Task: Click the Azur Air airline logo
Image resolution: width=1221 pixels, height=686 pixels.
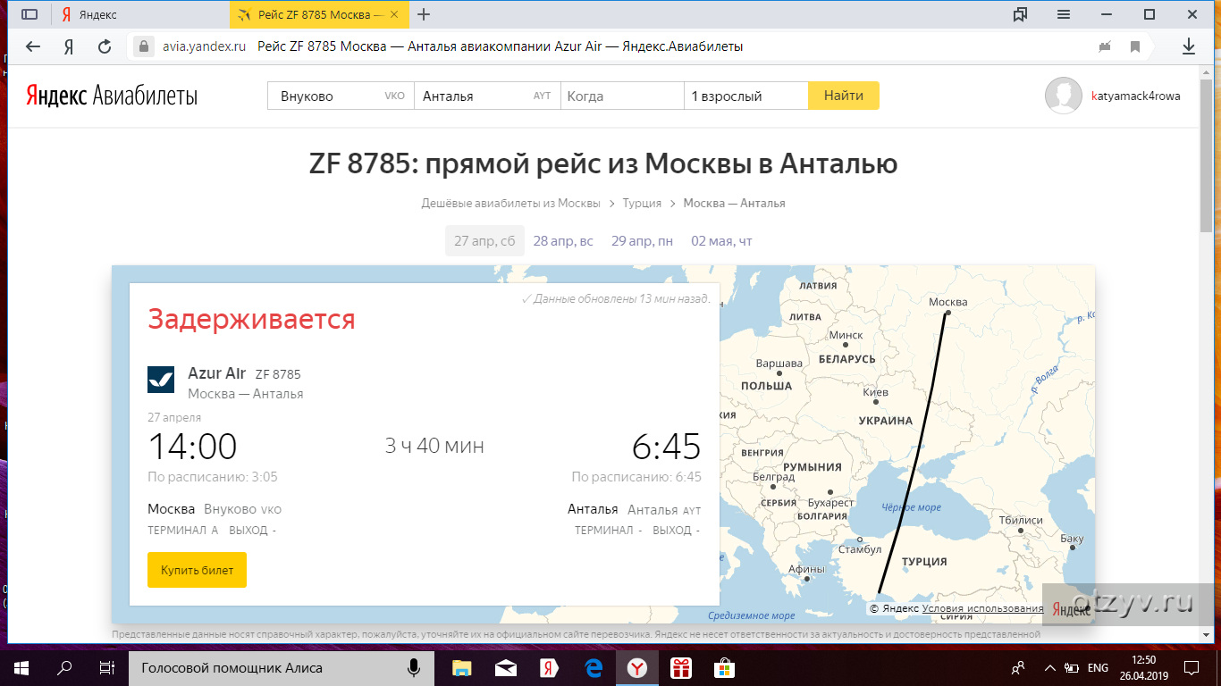Action: (x=161, y=380)
